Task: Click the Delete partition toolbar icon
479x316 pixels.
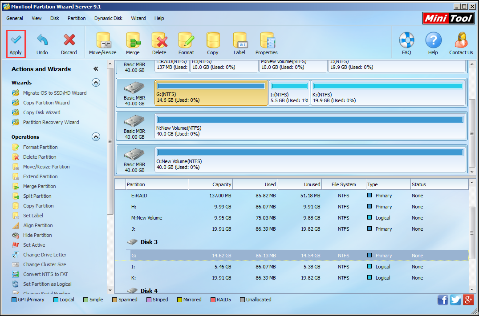Action: (159, 44)
